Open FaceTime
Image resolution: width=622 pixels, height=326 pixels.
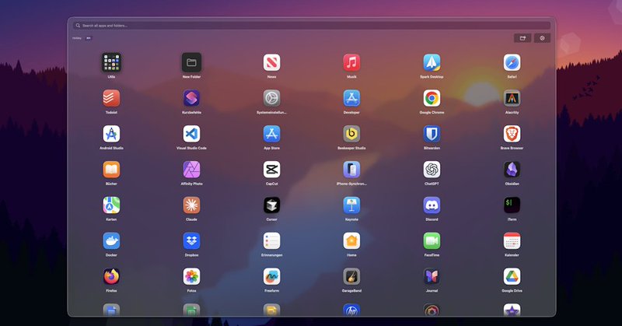pos(432,240)
